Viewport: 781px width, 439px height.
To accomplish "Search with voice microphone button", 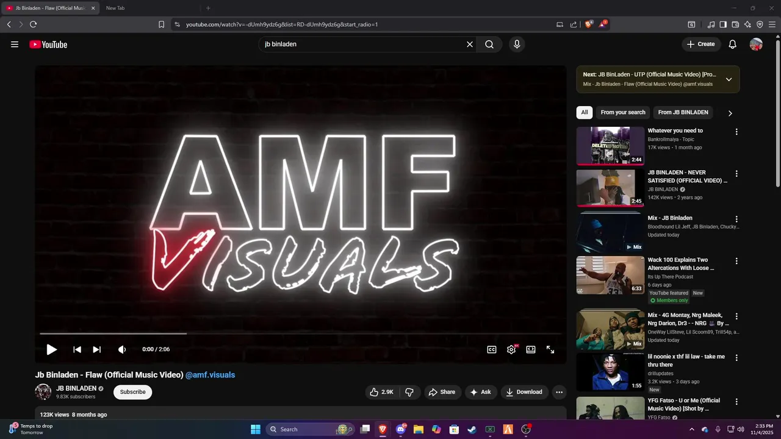I will pyautogui.click(x=517, y=45).
